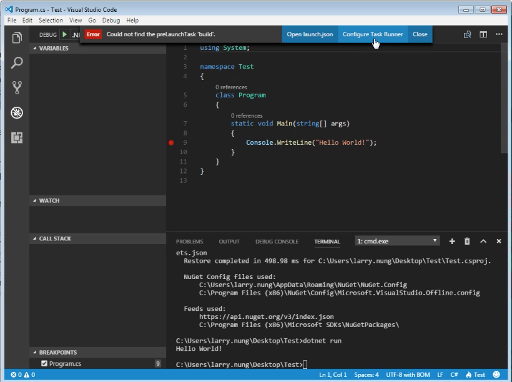
Task: Open the Debug menu
Action: point(111,20)
